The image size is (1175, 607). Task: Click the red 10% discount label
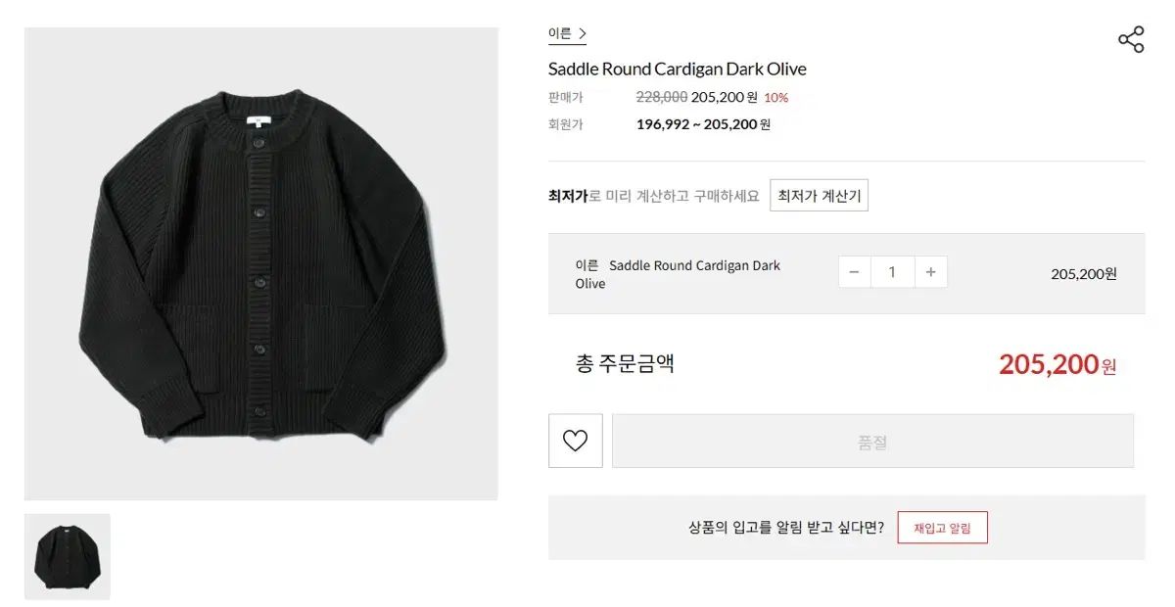[x=775, y=97]
